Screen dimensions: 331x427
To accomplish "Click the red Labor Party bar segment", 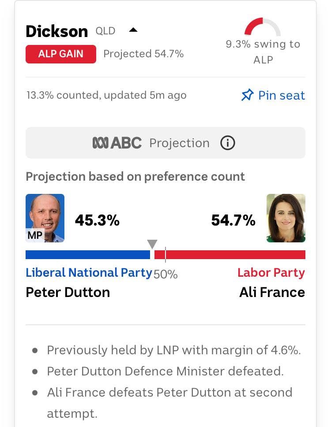I will [230, 255].
